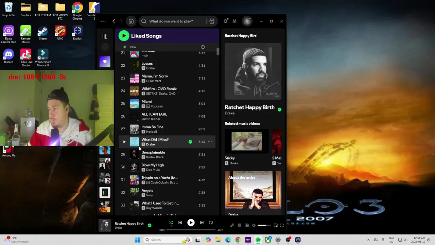Open Roy Woods artist link

coord(154,208)
